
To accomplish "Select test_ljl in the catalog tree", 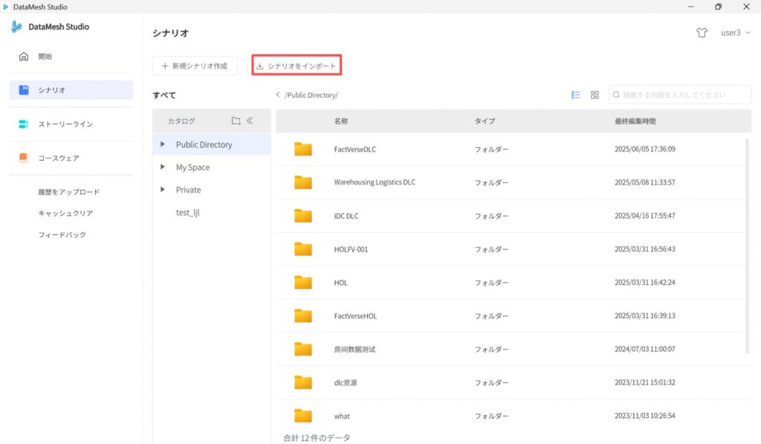I will 188,213.
